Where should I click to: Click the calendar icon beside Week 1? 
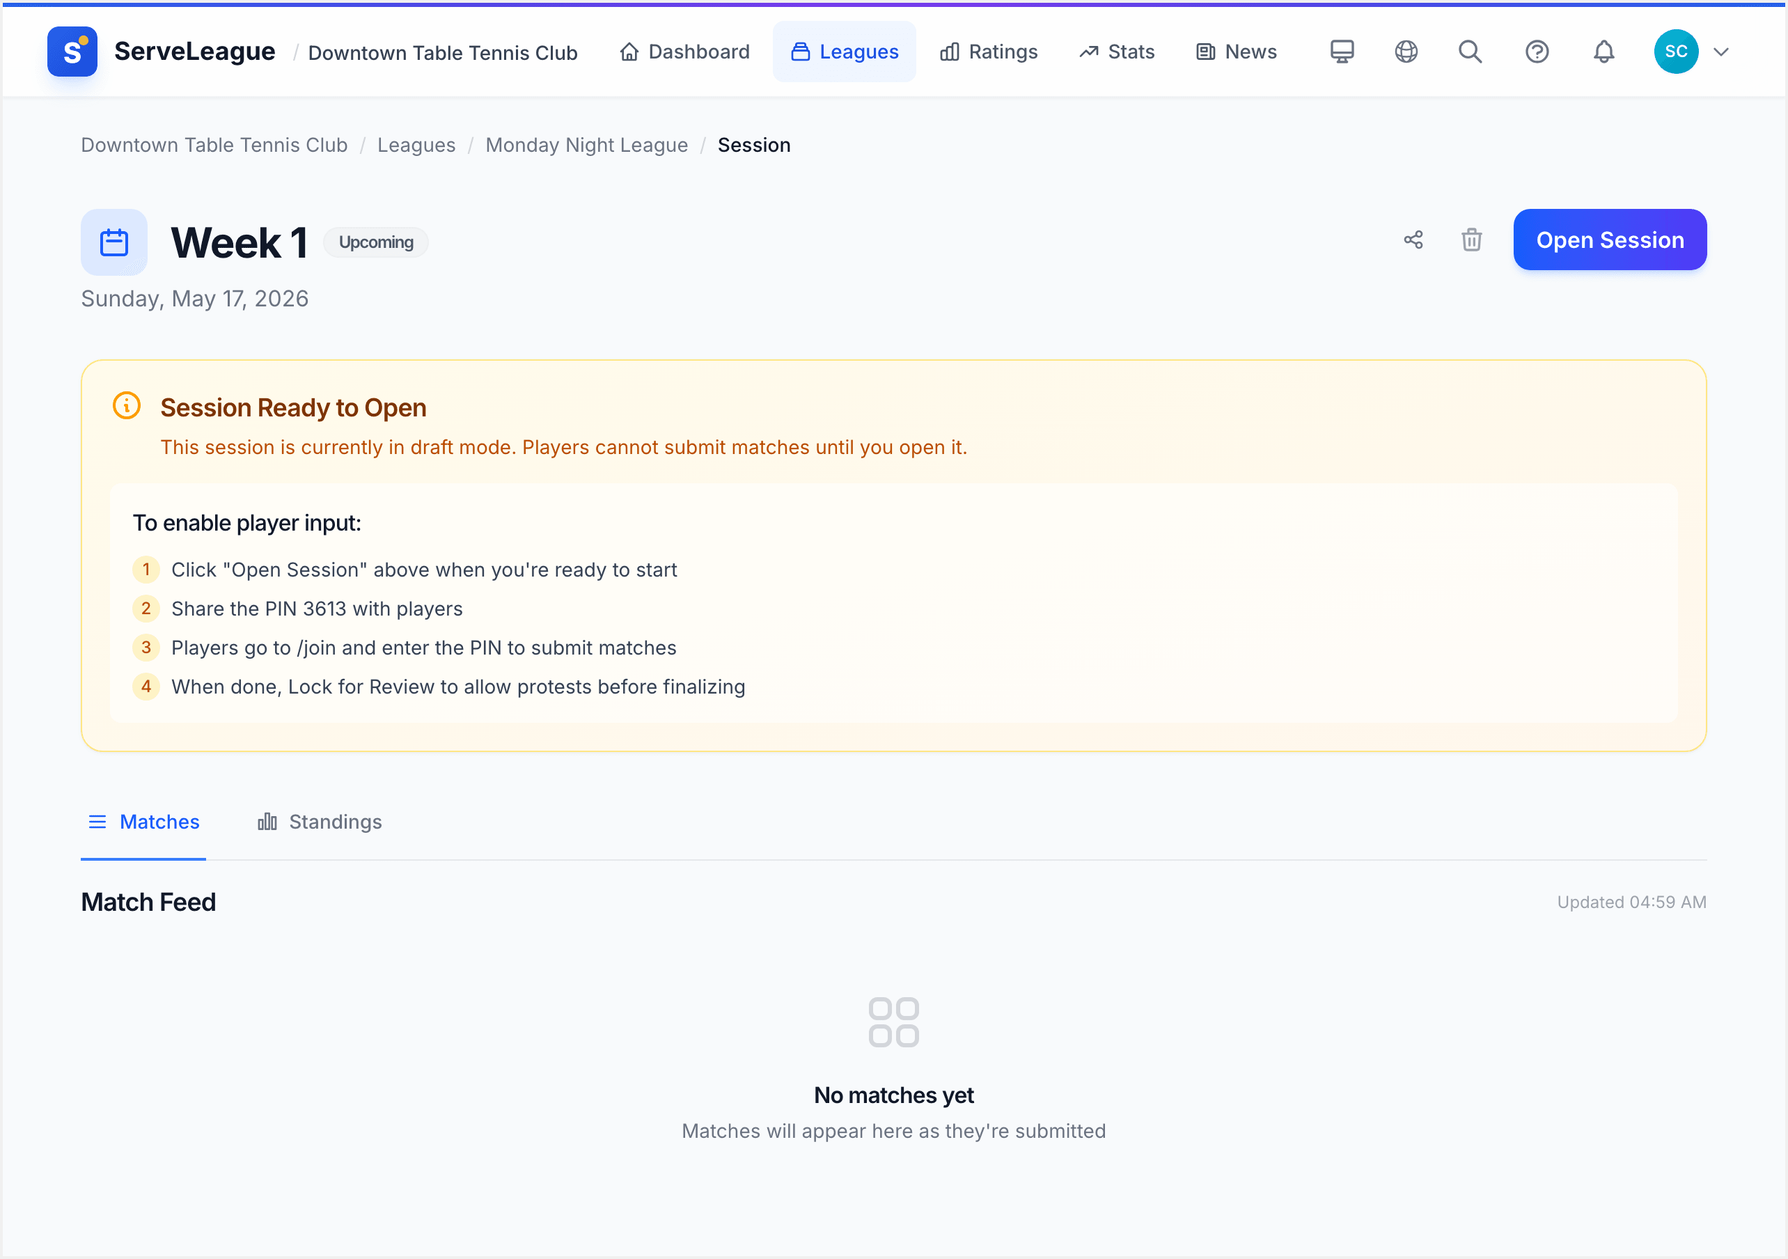point(113,242)
